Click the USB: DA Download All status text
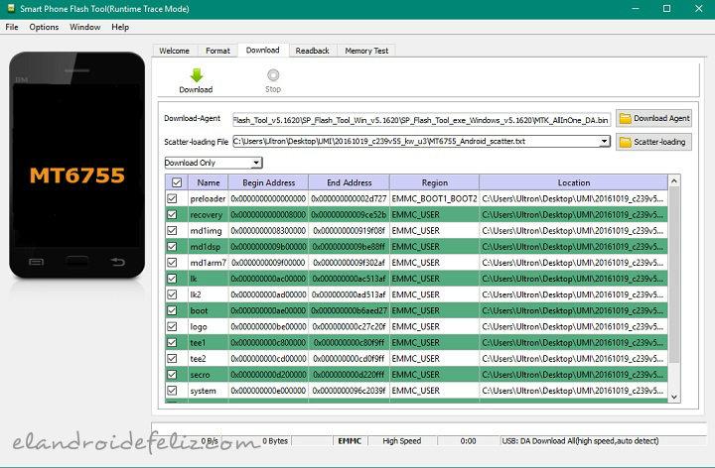 click(580, 440)
